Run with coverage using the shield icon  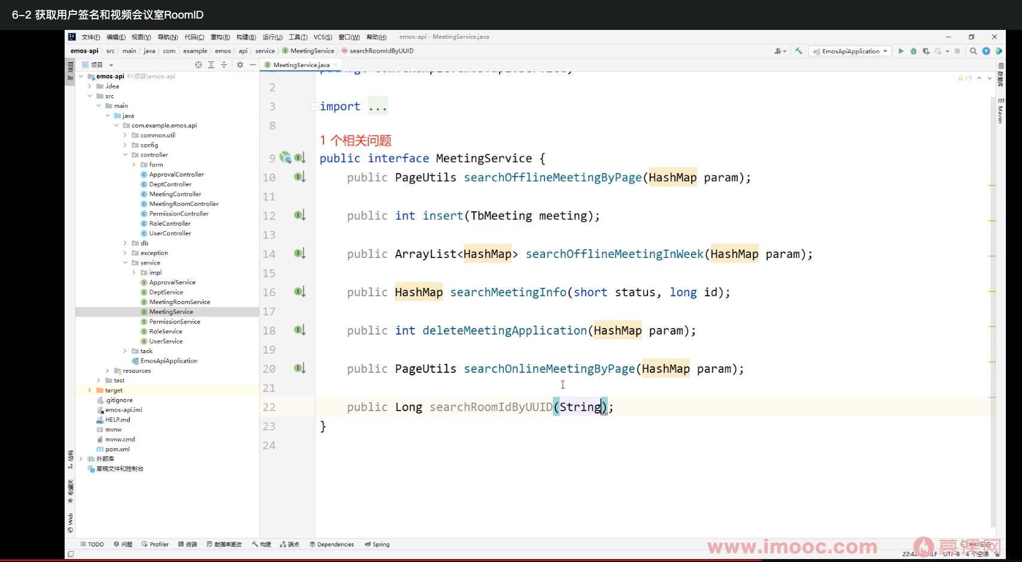tap(926, 51)
